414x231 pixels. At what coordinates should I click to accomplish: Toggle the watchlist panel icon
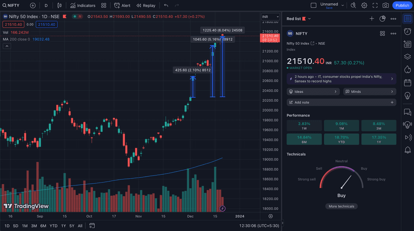click(x=407, y=19)
